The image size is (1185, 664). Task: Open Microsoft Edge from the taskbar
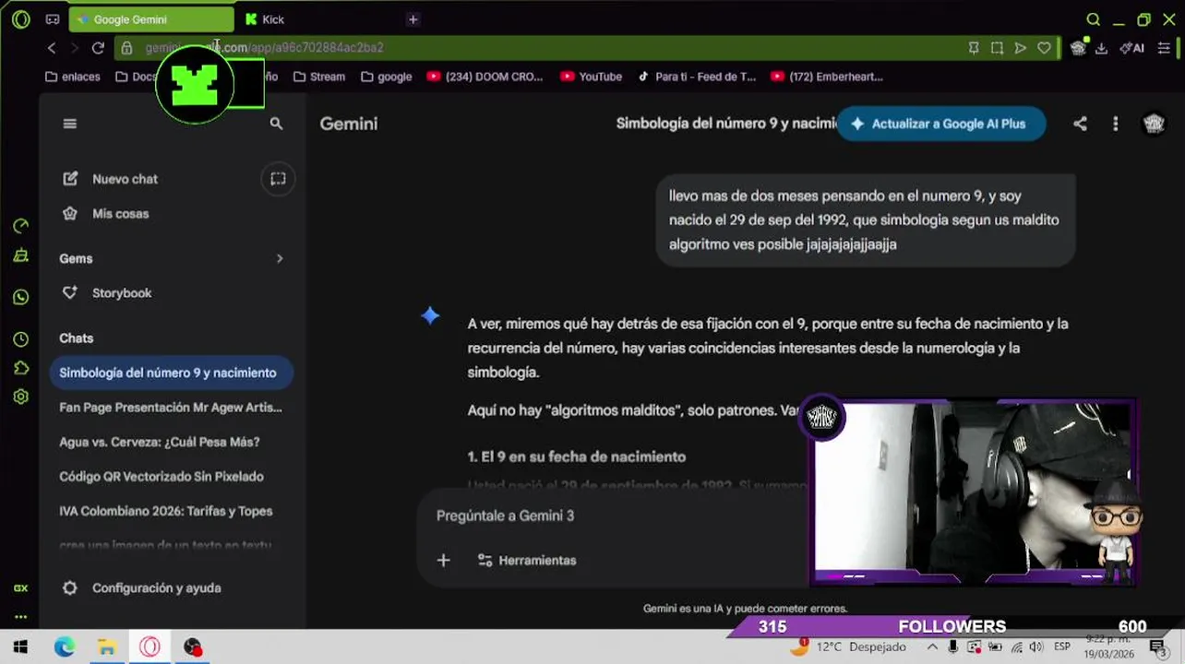(x=64, y=647)
